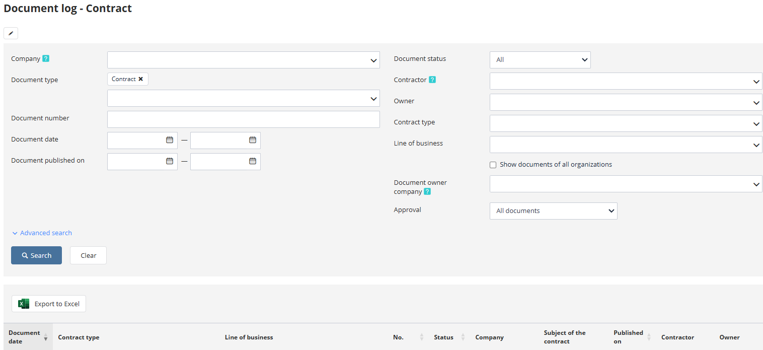Viewport: 763px width, 350px height.
Task: Enable Show documents of all organizations
Action: pos(493,165)
